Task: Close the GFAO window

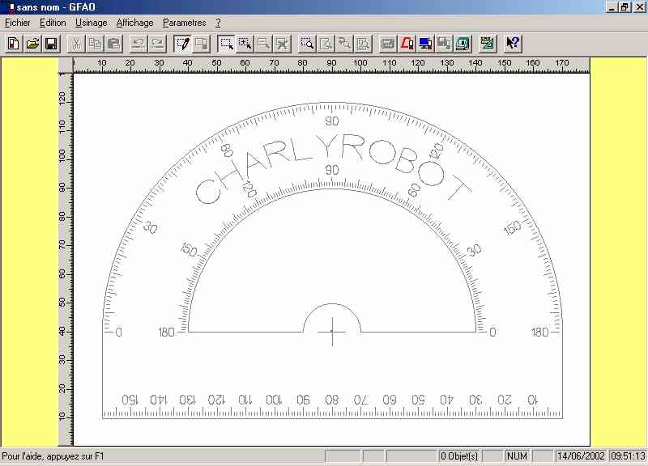Action: coord(639,7)
